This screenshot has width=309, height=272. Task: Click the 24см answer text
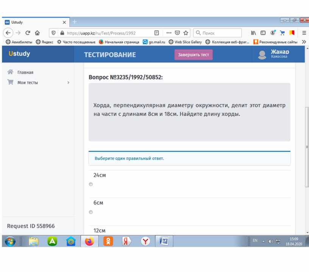[100, 175]
